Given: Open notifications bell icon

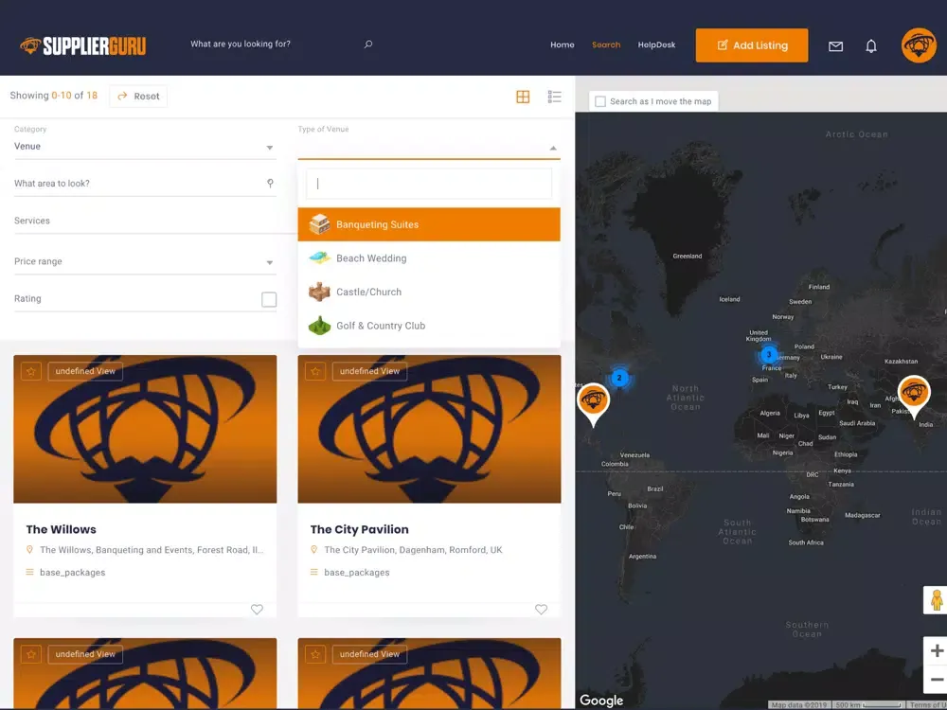Looking at the screenshot, I should coord(871,45).
